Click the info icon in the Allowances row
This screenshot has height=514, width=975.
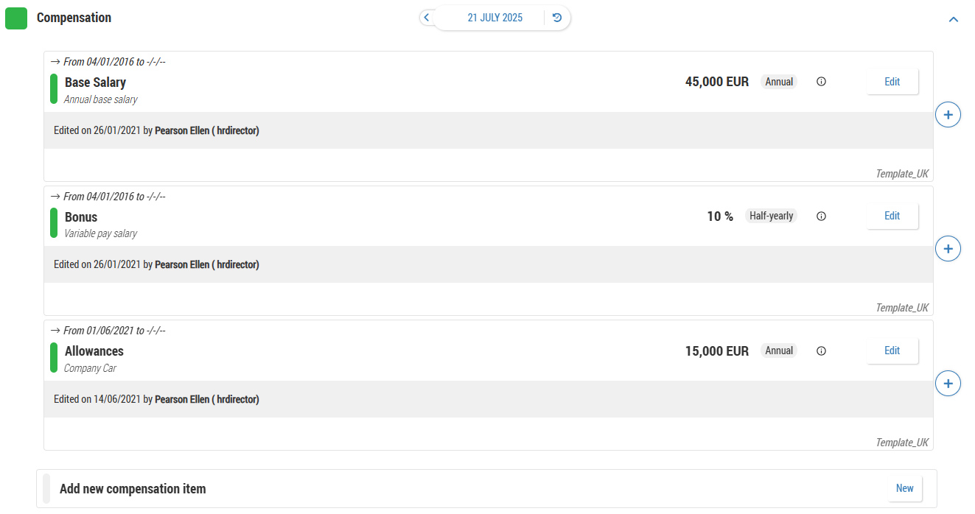pos(821,351)
